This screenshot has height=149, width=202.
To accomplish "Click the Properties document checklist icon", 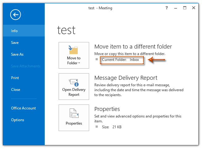I will (x=74, y=113).
